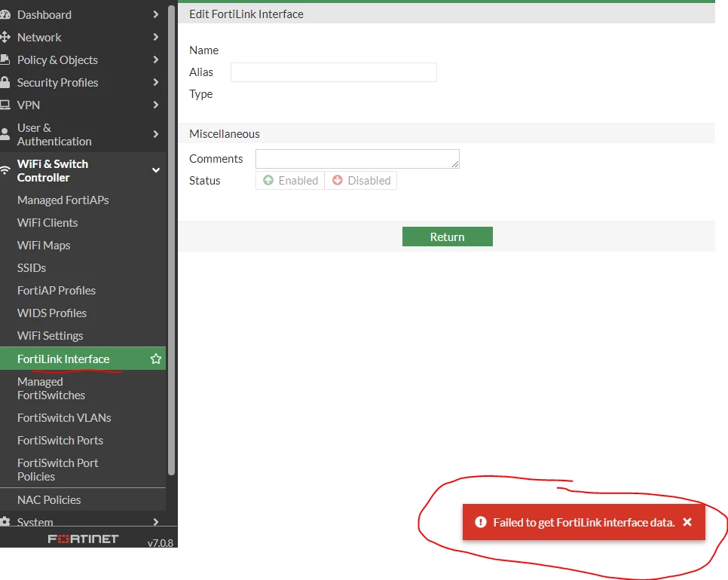728x580 pixels.
Task: Click the Comments field resize handle
Action: [x=455, y=164]
